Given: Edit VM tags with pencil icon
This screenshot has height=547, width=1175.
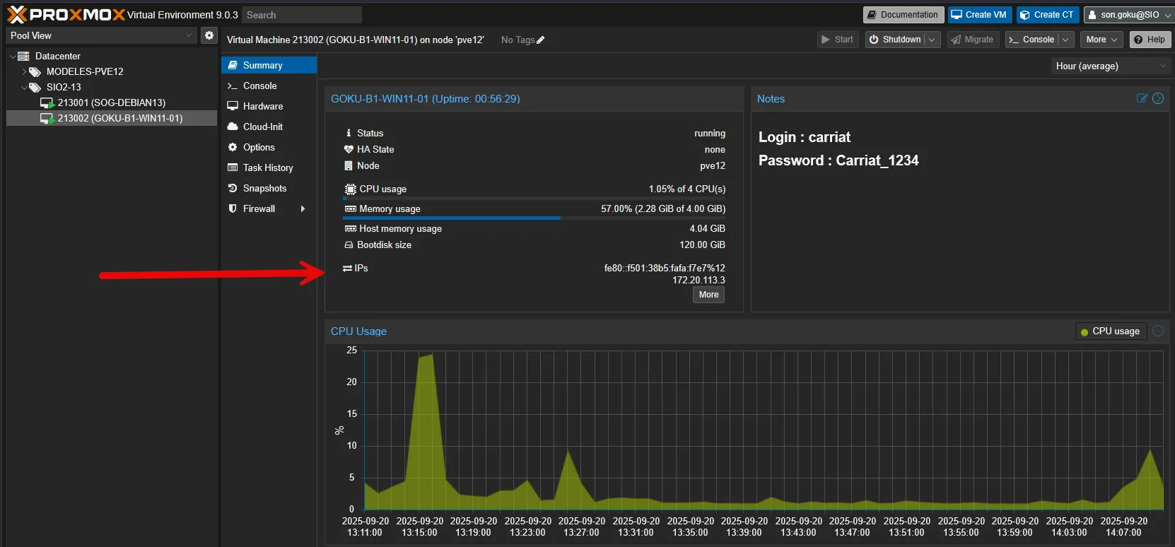Looking at the screenshot, I should tap(541, 40).
